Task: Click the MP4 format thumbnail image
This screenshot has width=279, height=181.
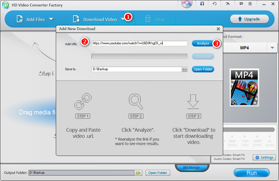Action: pyautogui.click(x=244, y=88)
